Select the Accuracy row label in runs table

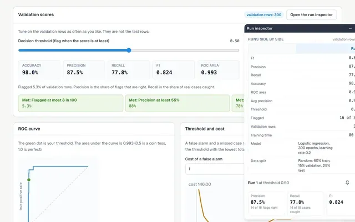pos(258,84)
